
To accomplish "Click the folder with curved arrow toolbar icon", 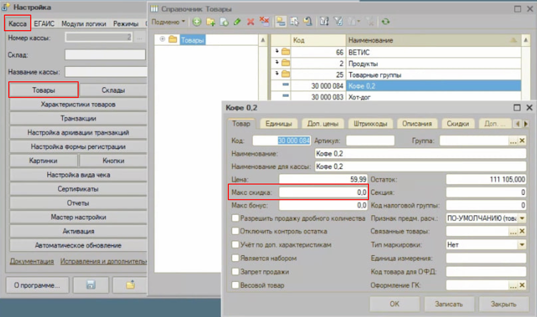I will tap(308, 22).
